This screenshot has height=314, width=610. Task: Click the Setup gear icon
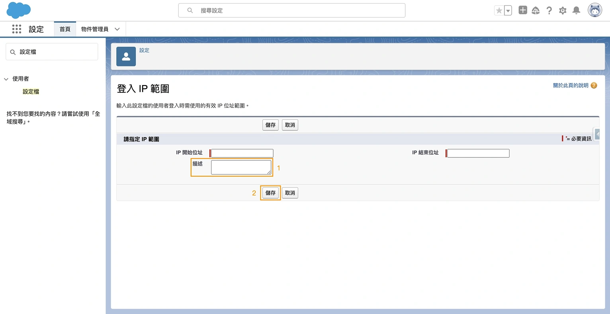563,10
